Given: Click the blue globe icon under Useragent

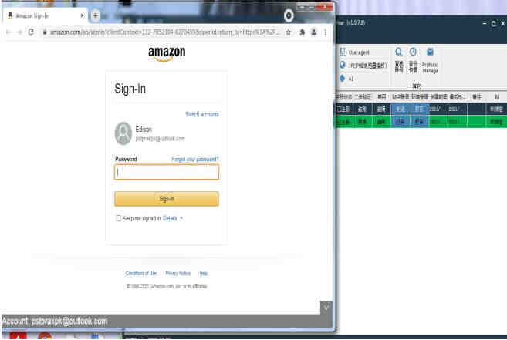Looking at the screenshot, I should (343, 65).
